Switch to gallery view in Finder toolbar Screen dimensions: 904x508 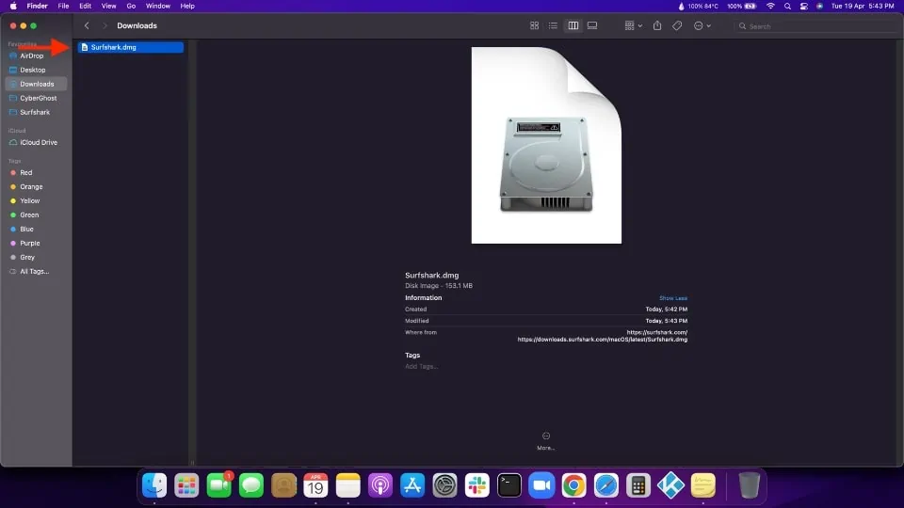(592, 26)
